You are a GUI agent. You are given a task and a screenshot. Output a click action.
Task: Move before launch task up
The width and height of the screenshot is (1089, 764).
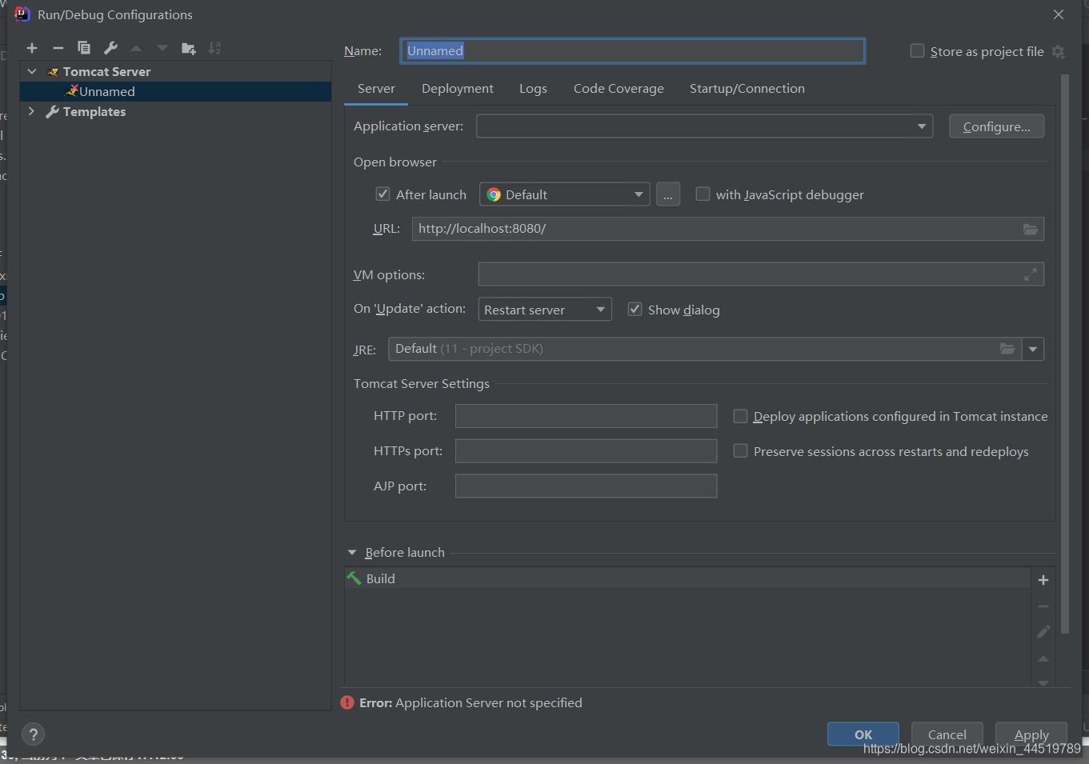1043,658
